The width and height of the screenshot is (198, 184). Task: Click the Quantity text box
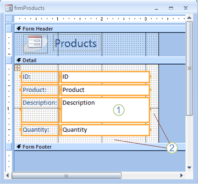[x=105, y=130]
